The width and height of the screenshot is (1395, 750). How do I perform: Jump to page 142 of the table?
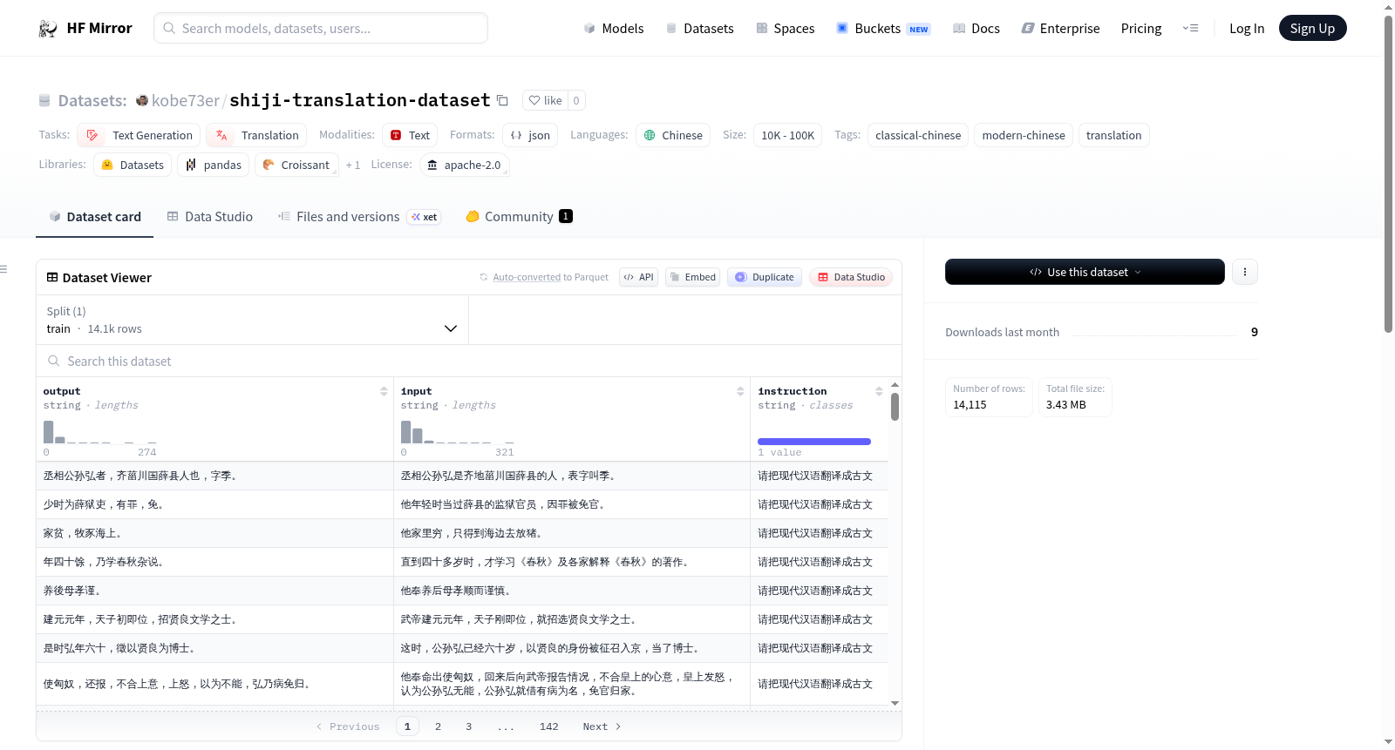coord(548,726)
